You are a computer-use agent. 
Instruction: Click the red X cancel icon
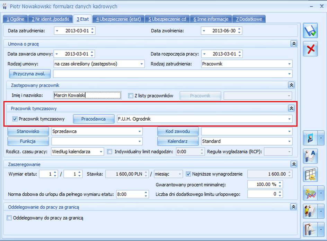(310, 49)
